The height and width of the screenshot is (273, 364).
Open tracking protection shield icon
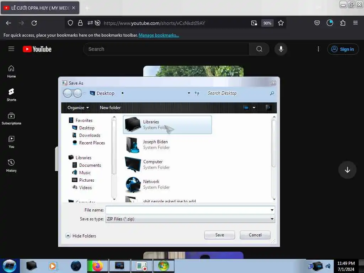70,23
